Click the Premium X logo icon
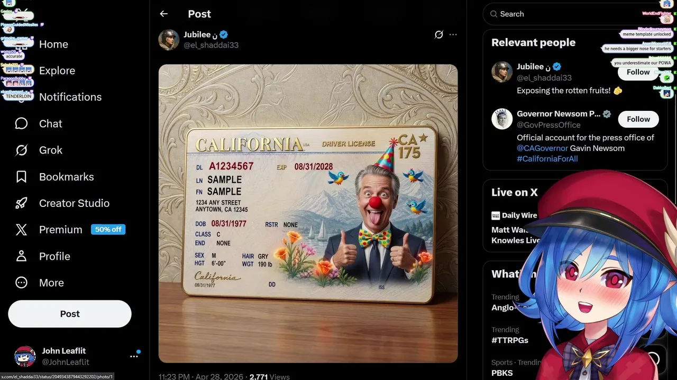 point(22,230)
